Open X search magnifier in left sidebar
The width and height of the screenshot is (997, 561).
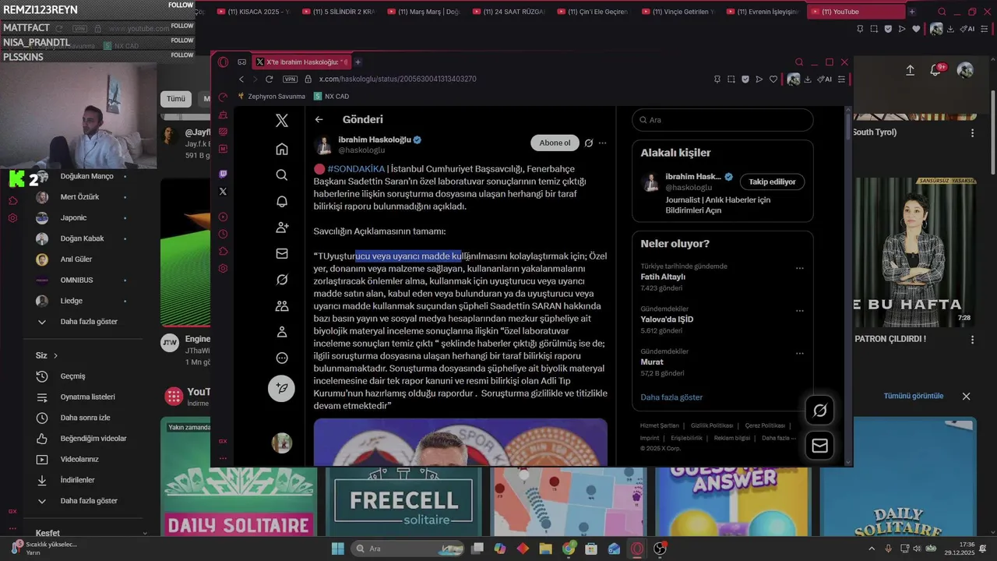click(282, 175)
